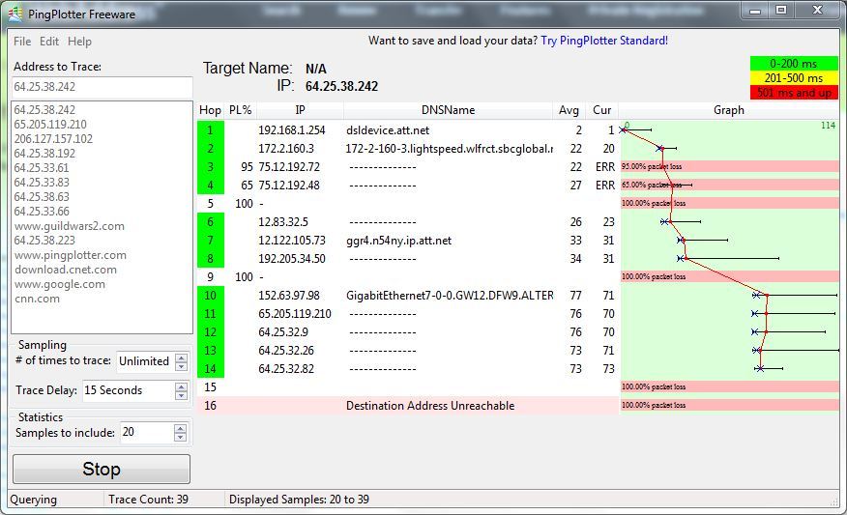The height and width of the screenshot is (515, 847).
Task: Click the IP column header
Action: pos(300,110)
